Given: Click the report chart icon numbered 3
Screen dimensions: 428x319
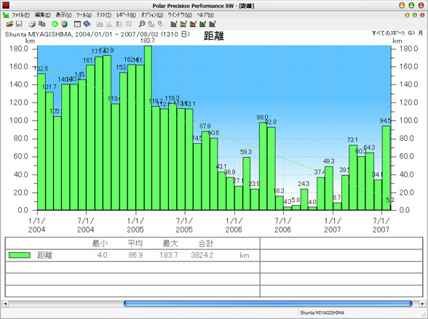Looking at the screenshot, I should pyautogui.click(x=193, y=24).
